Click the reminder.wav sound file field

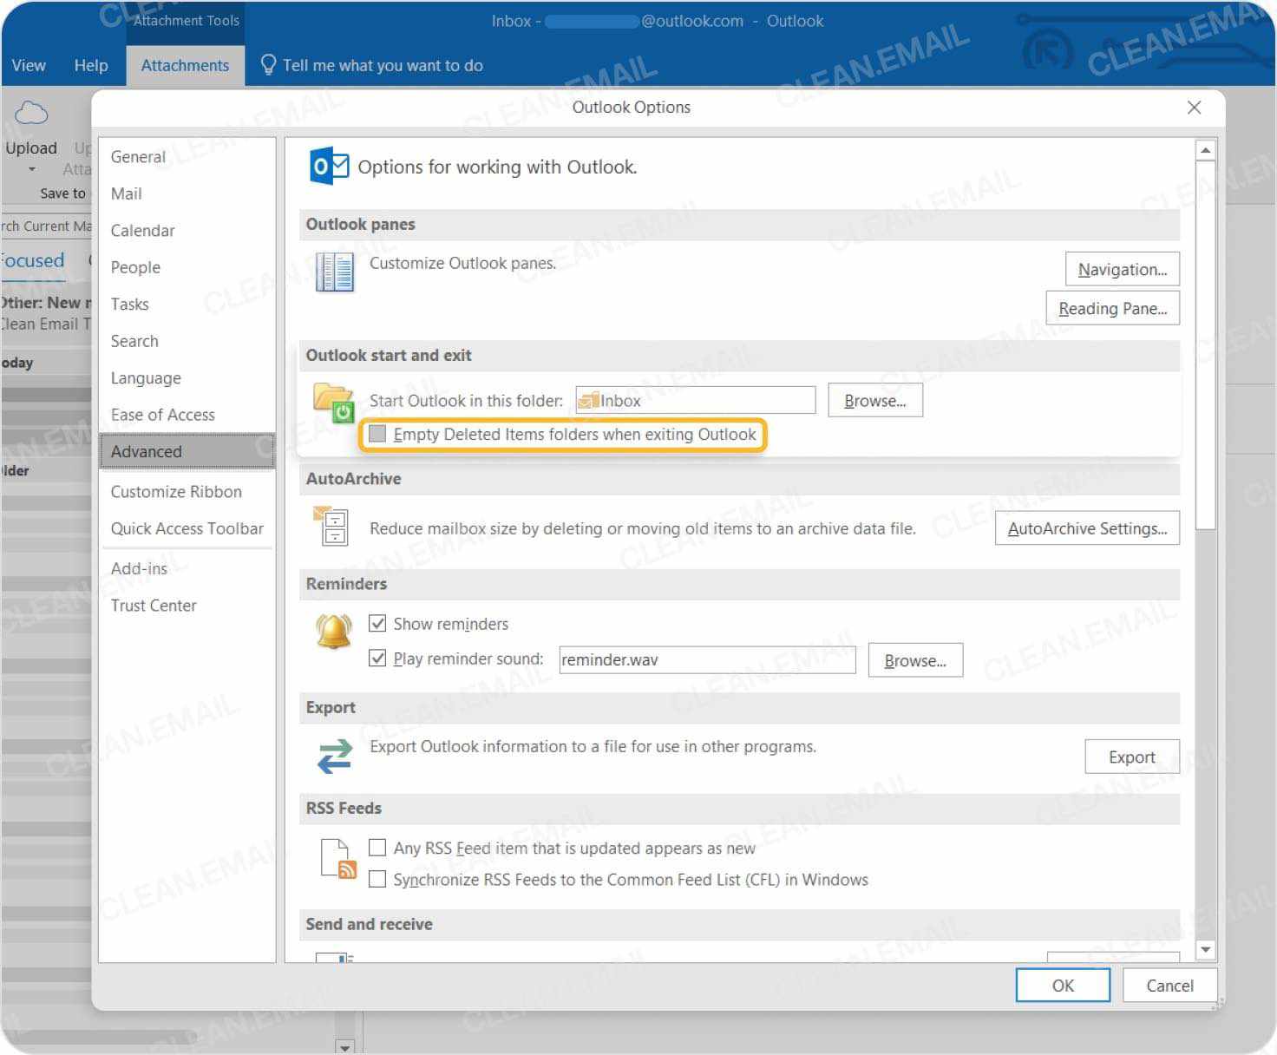(x=706, y=659)
